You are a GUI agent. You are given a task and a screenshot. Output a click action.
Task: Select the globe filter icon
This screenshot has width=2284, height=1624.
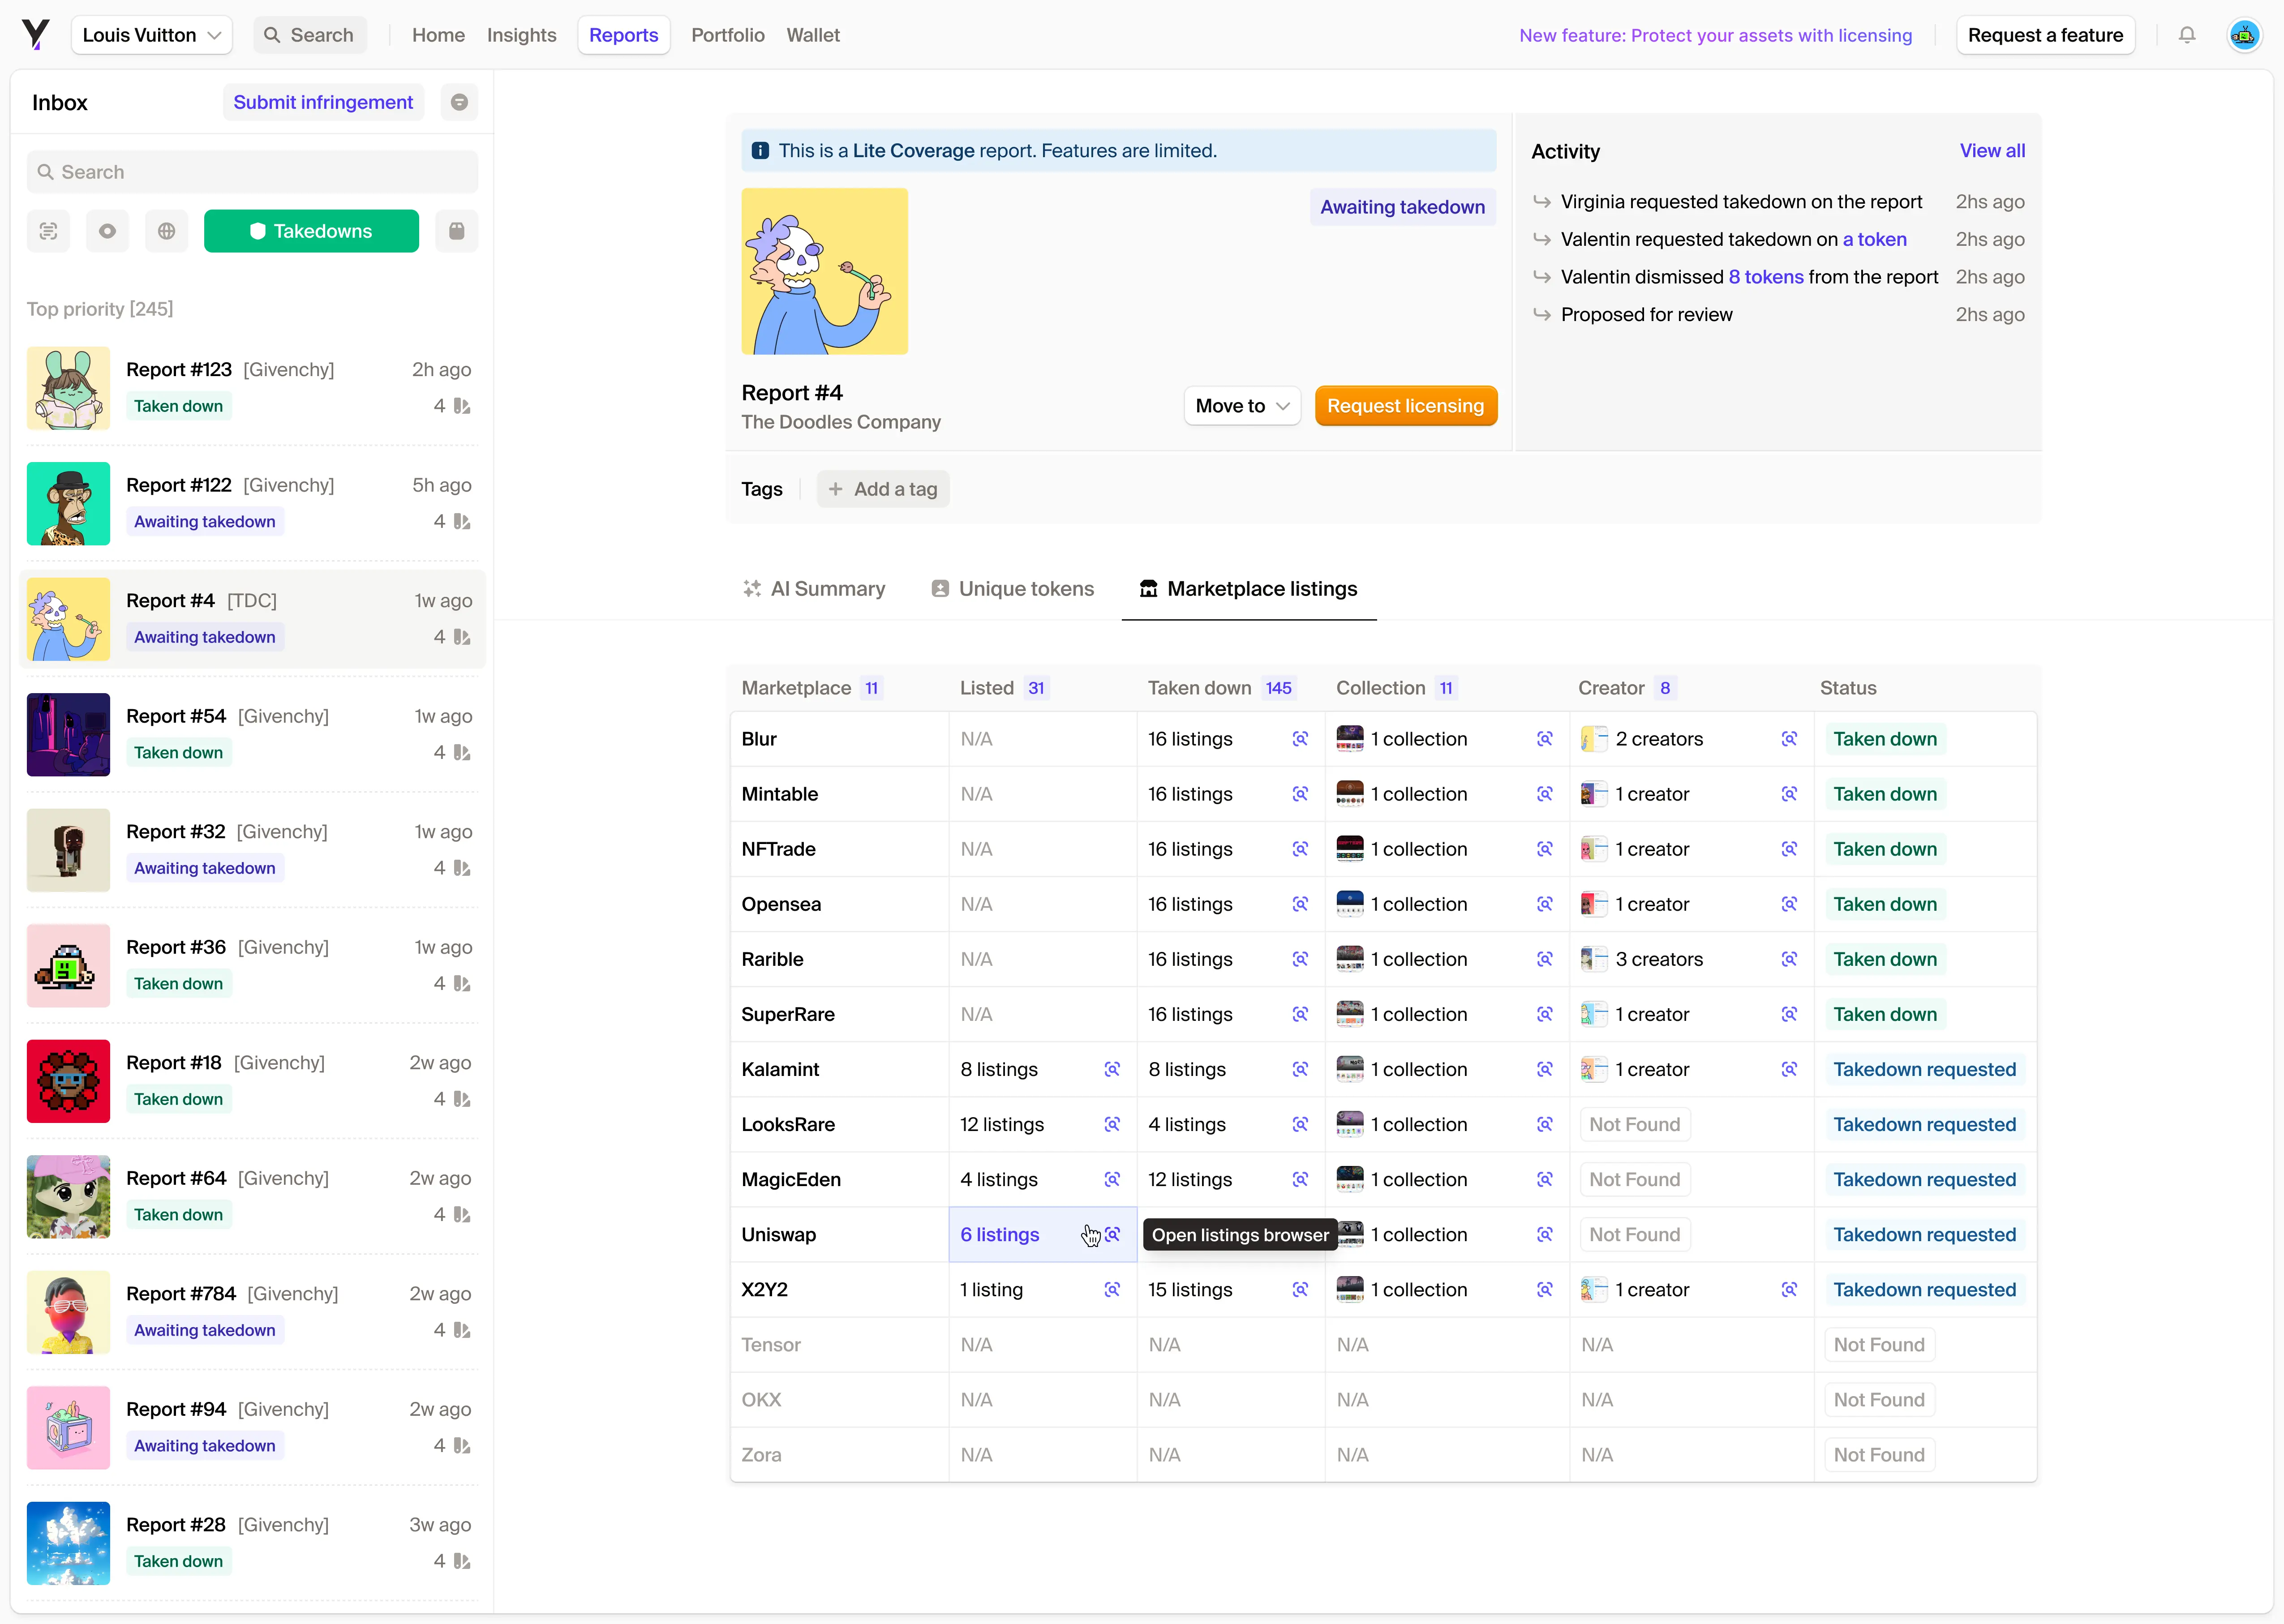coord(166,231)
